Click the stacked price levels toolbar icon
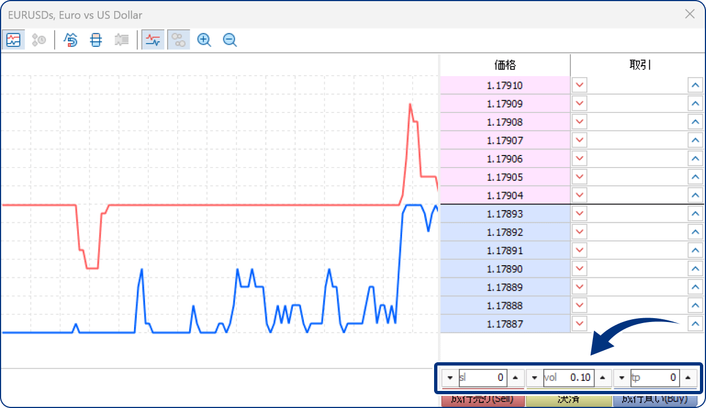Image resolution: width=706 pixels, height=408 pixels. (96, 40)
